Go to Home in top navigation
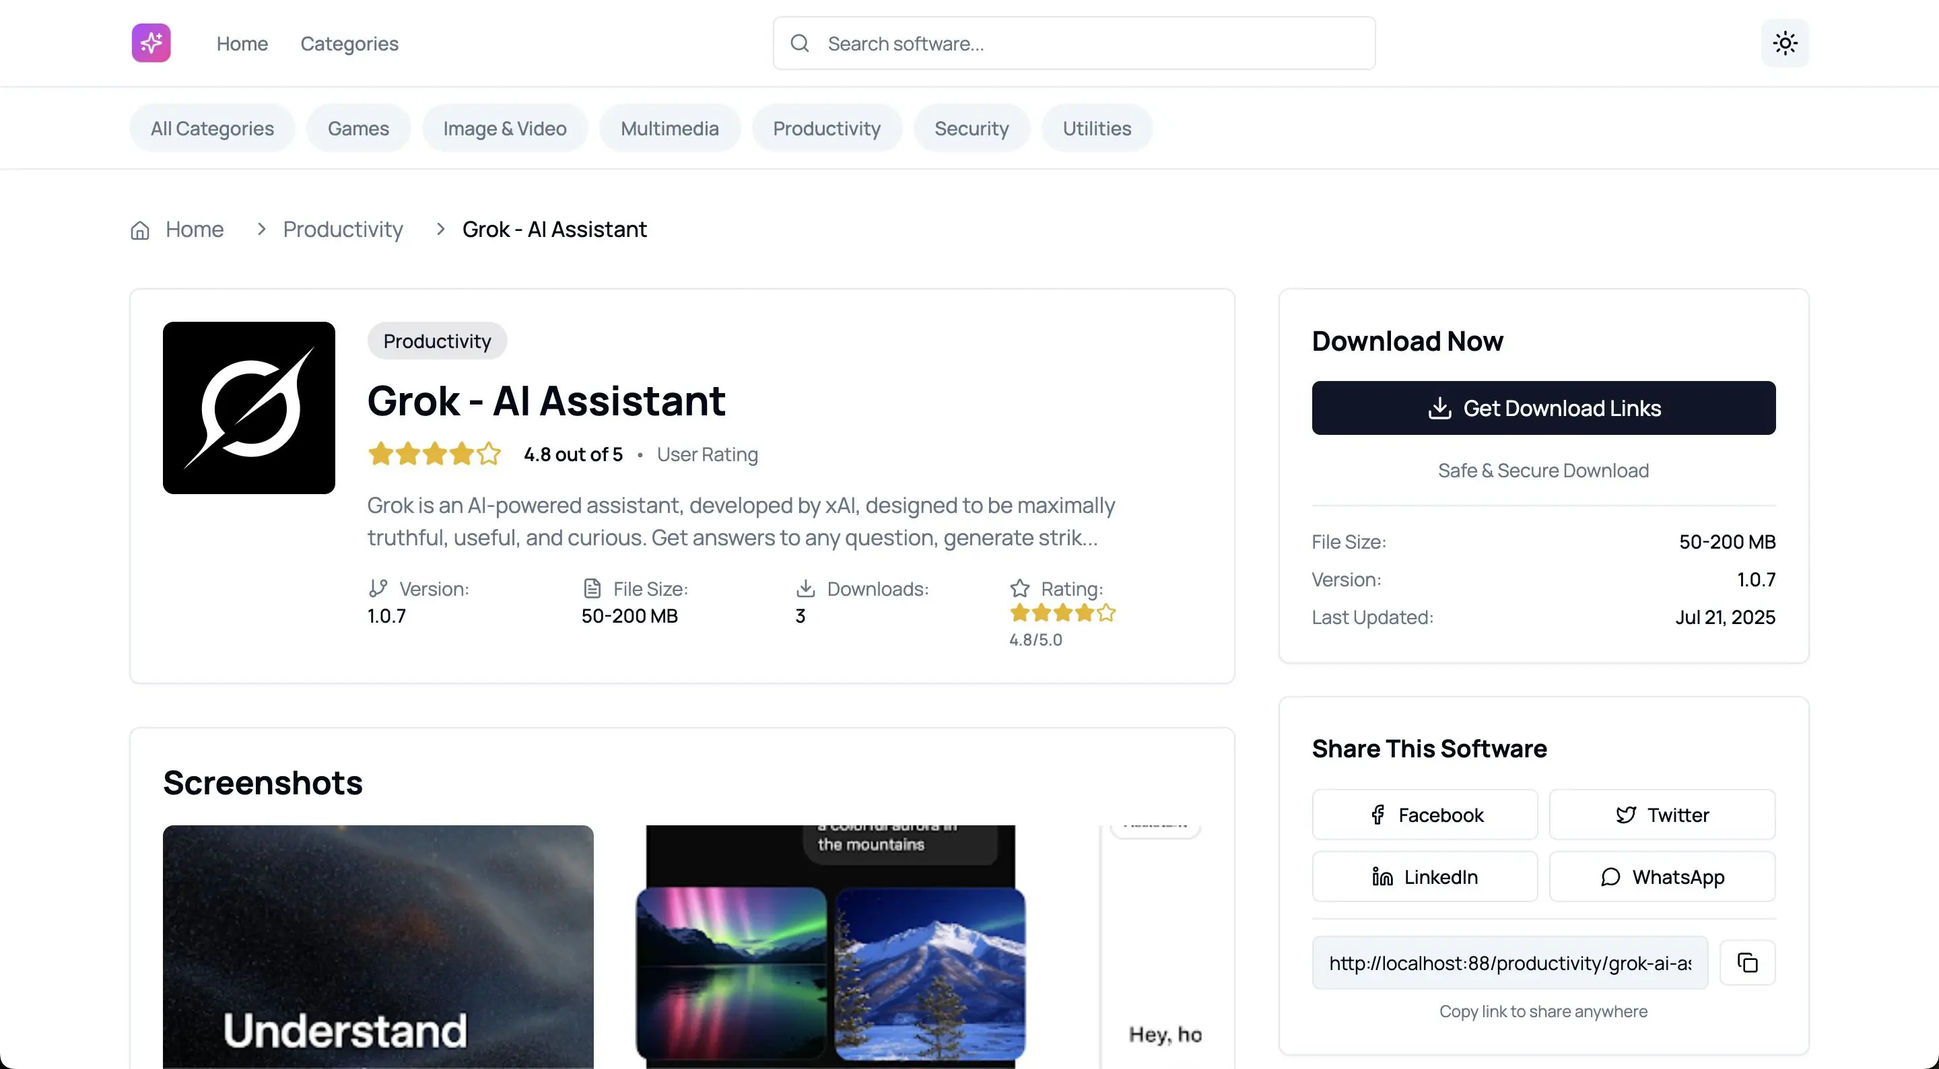The width and height of the screenshot is (1939, 1069). [x=242, y=44]
